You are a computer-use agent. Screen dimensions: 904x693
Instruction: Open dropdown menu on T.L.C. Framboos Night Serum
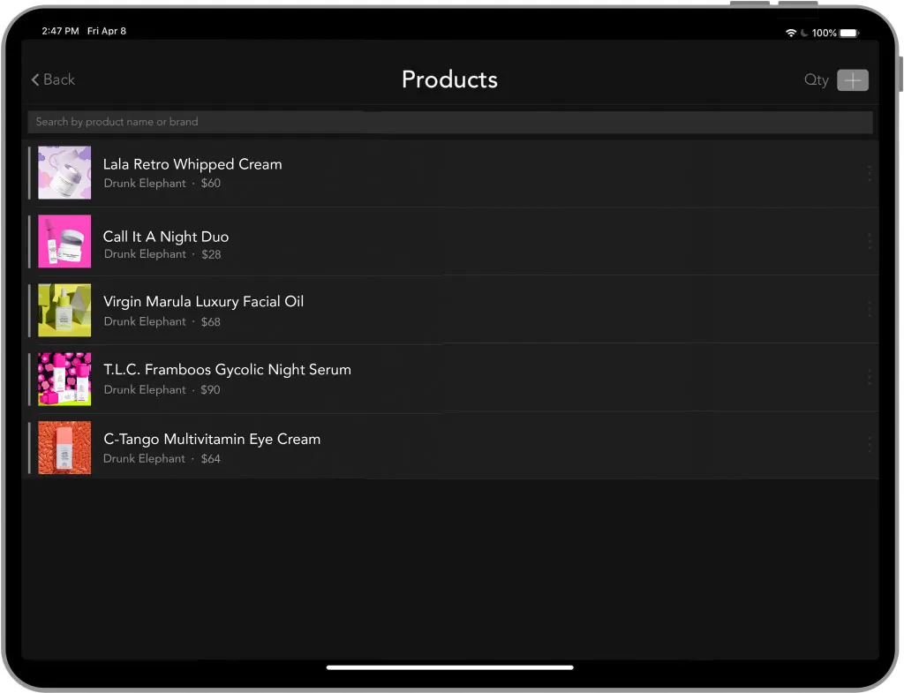click(x=869, y=378)
